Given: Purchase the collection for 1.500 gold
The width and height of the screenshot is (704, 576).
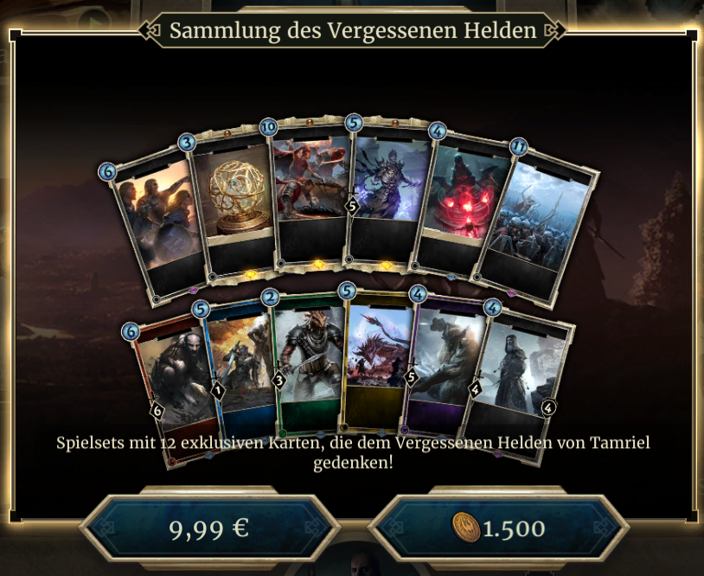Looking at the screenshot, I should [498, 528].
